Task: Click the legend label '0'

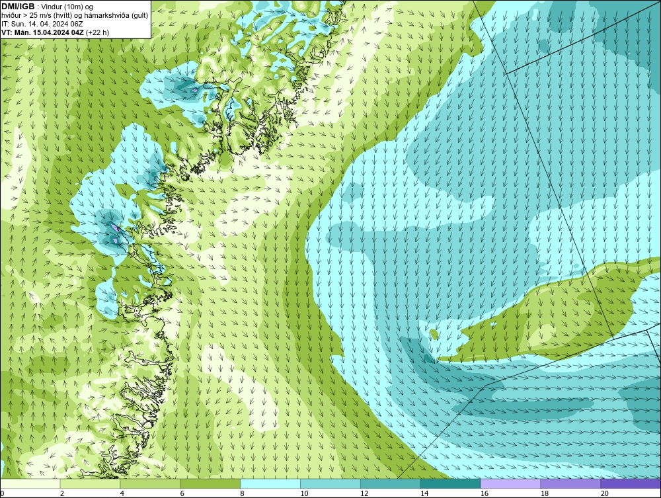Action: pos(2,493)
